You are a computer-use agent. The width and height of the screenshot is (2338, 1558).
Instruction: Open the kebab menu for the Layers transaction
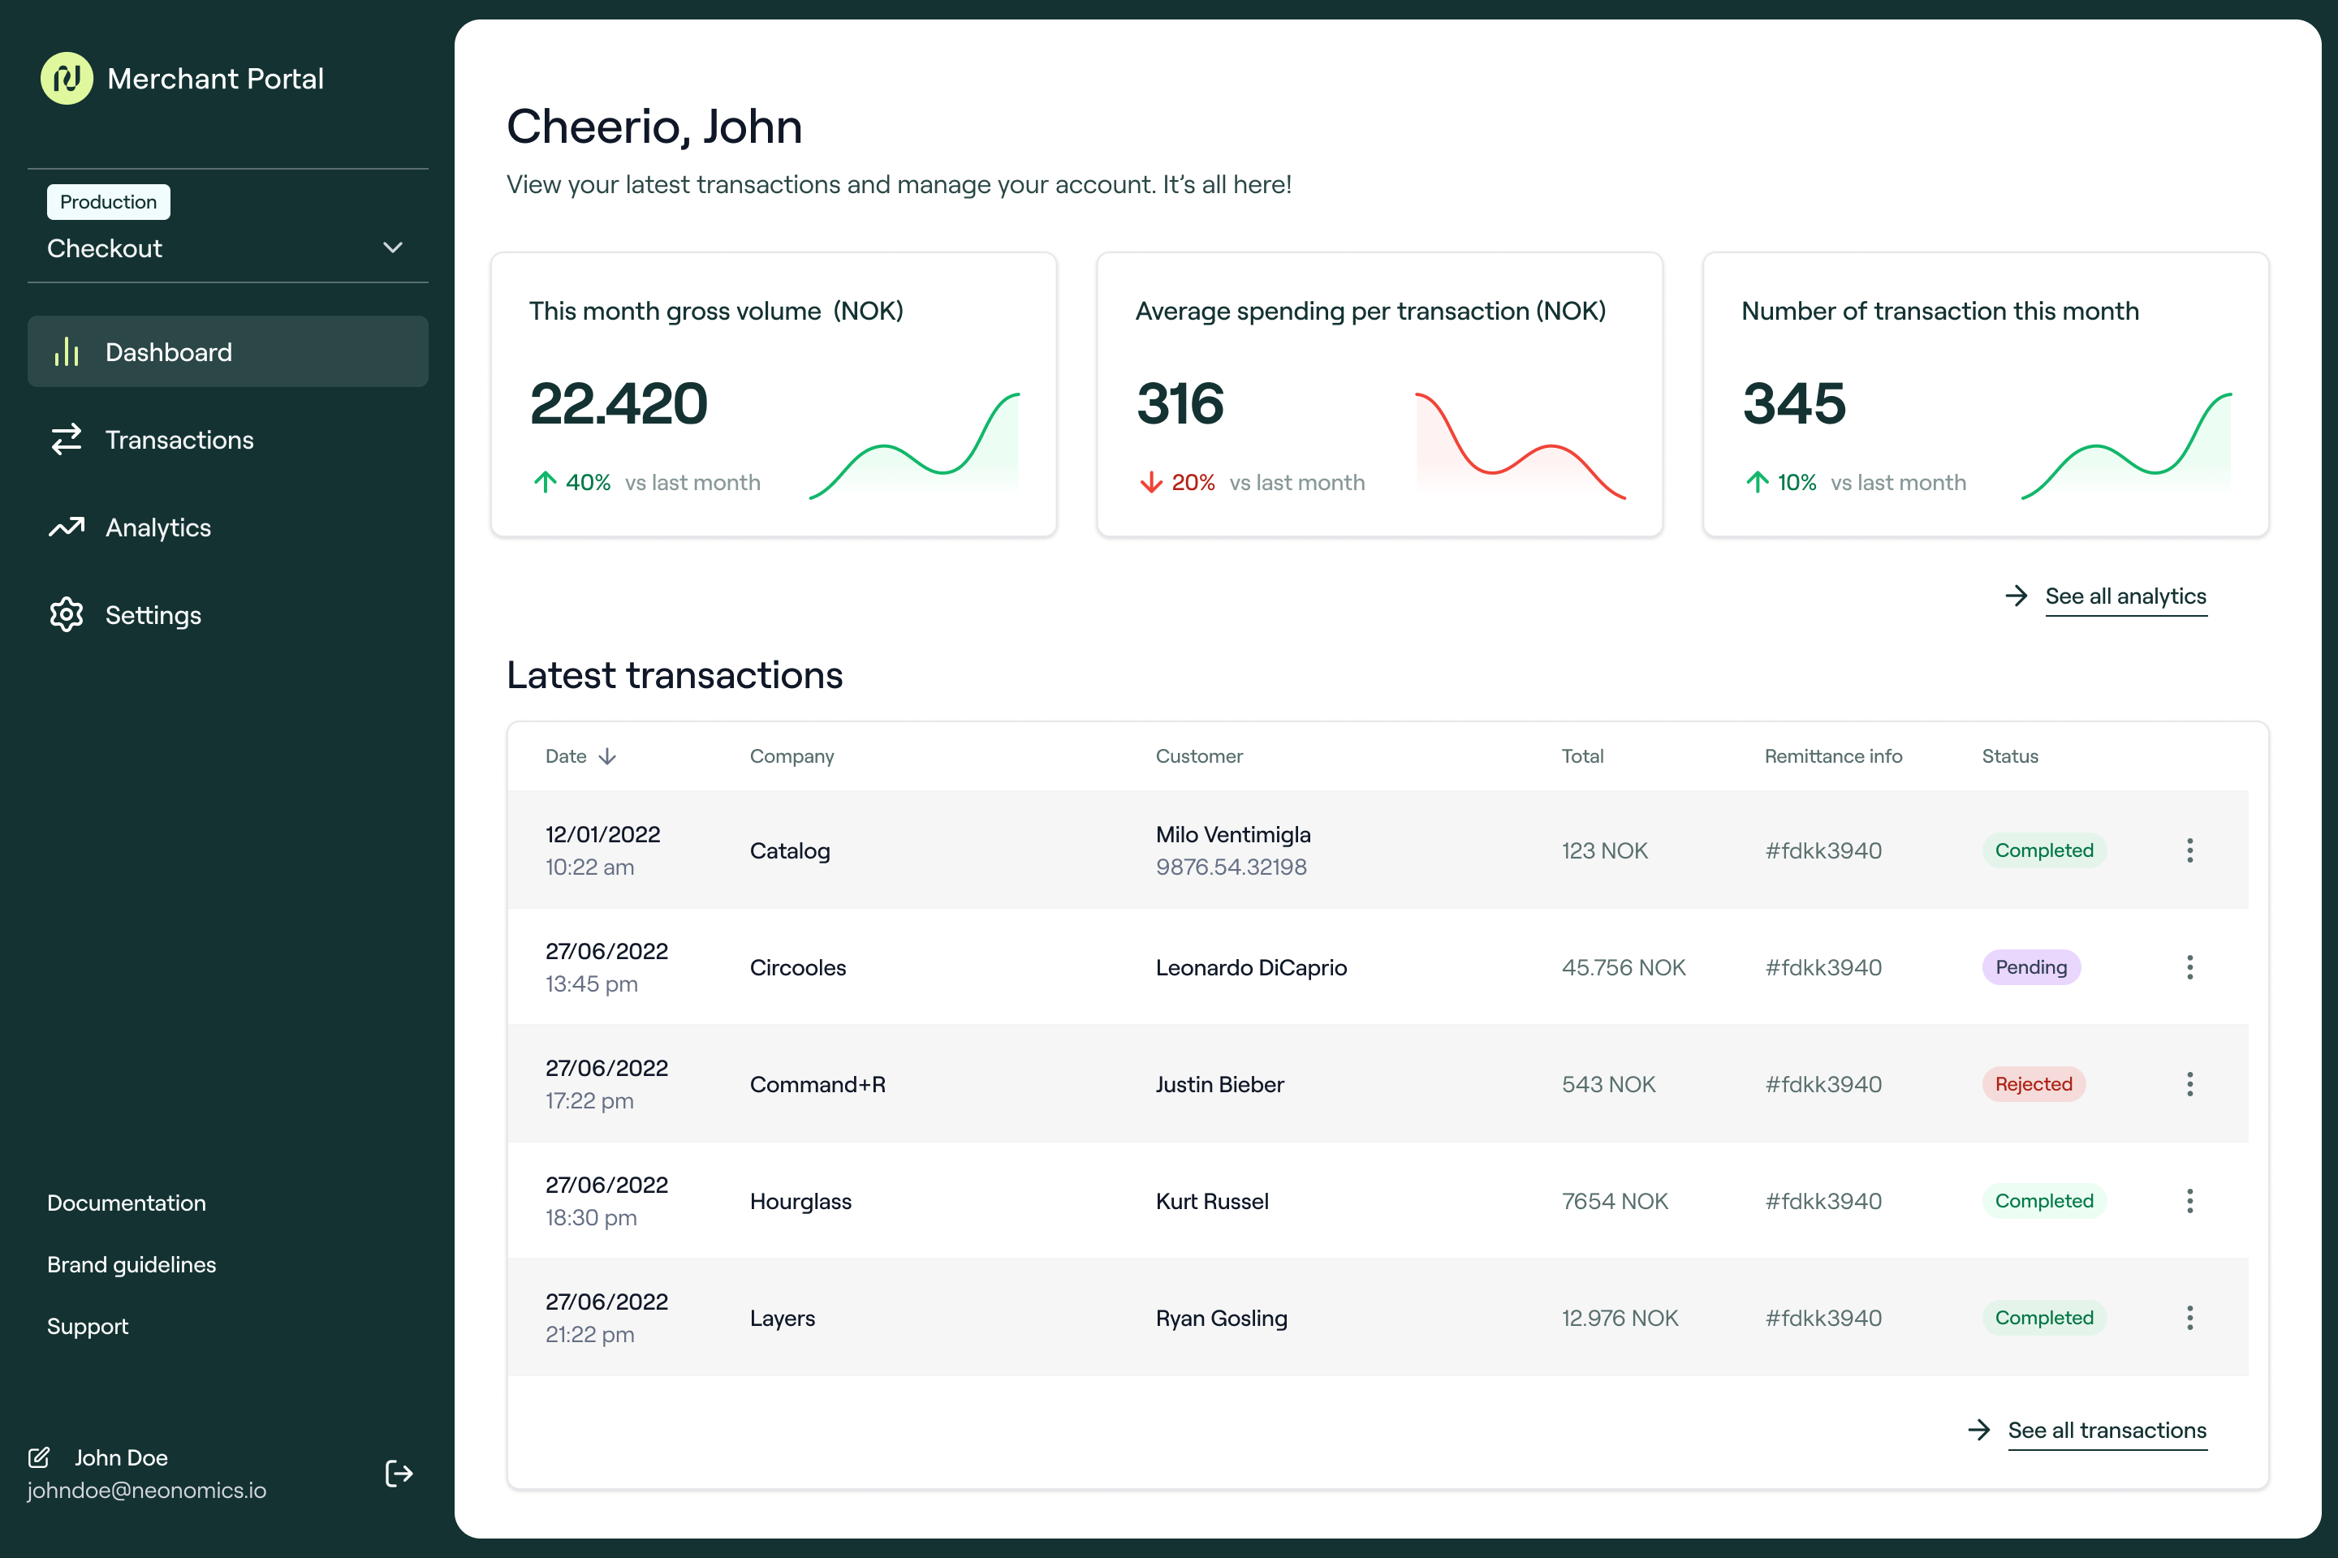coord(2189,1318)
